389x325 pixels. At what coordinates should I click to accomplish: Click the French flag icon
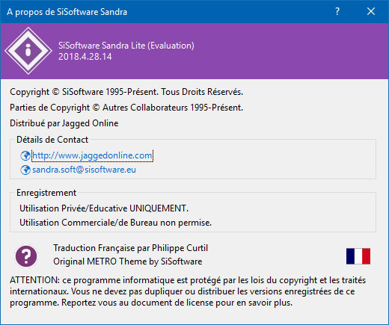[x=358, y=256]
